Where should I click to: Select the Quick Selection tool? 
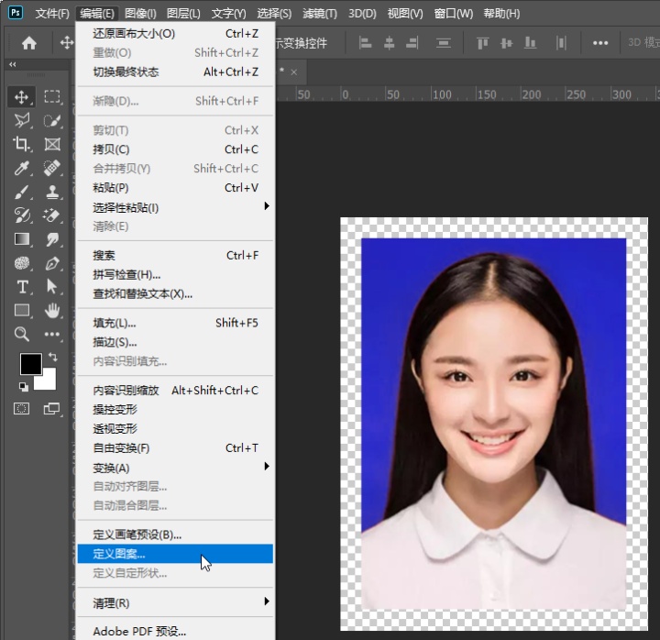tap(52, 120)
